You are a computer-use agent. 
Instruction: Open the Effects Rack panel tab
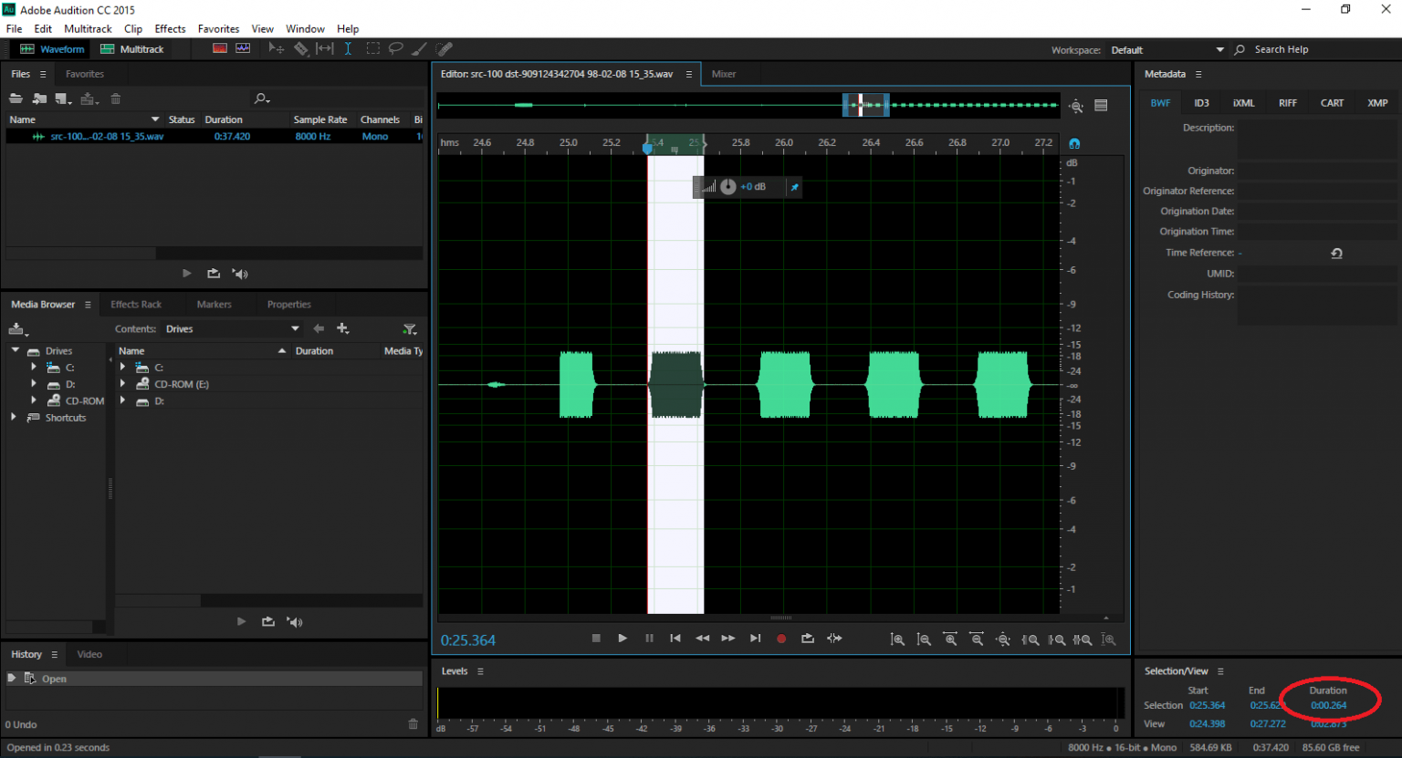click(135, 305)
